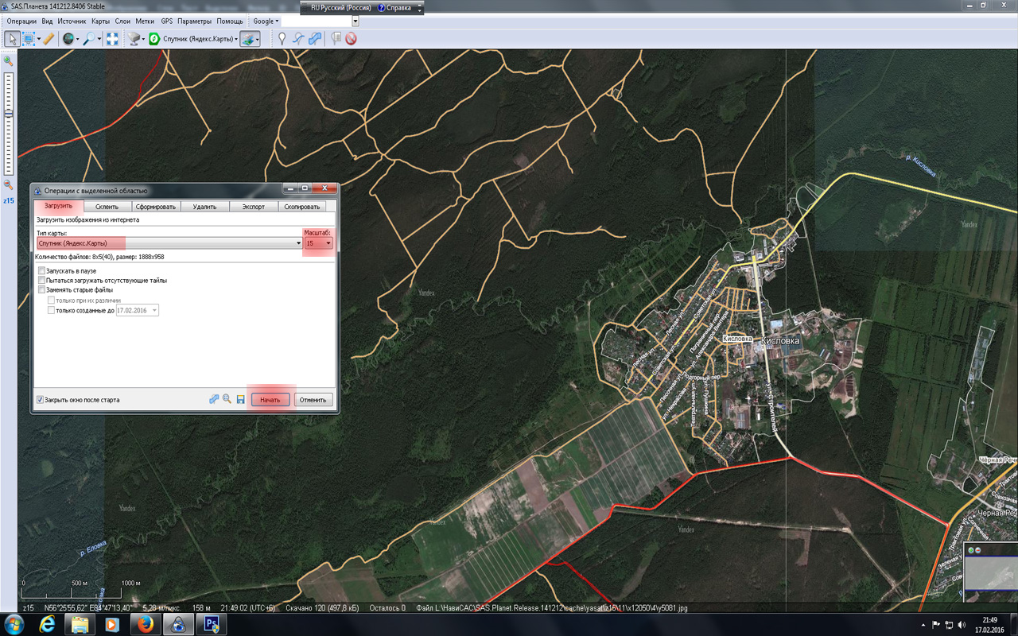Click the Справка help icon in language bar
The image size is (1018, 636).
381,7
